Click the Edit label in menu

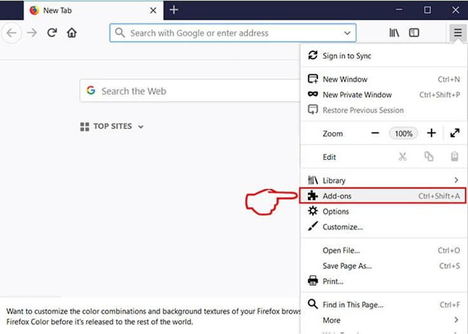329,157
